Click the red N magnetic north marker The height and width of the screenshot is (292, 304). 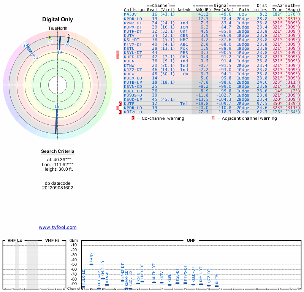(69, 36)
